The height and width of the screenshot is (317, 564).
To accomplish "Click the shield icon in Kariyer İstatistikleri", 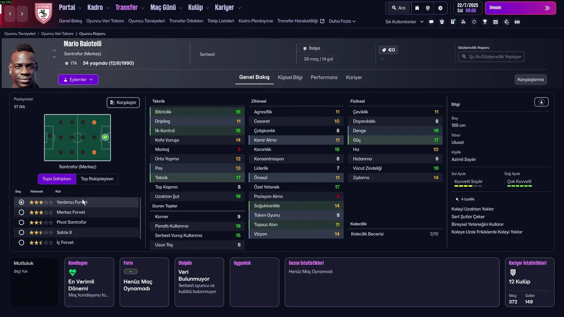I will (x=513, y=273).
